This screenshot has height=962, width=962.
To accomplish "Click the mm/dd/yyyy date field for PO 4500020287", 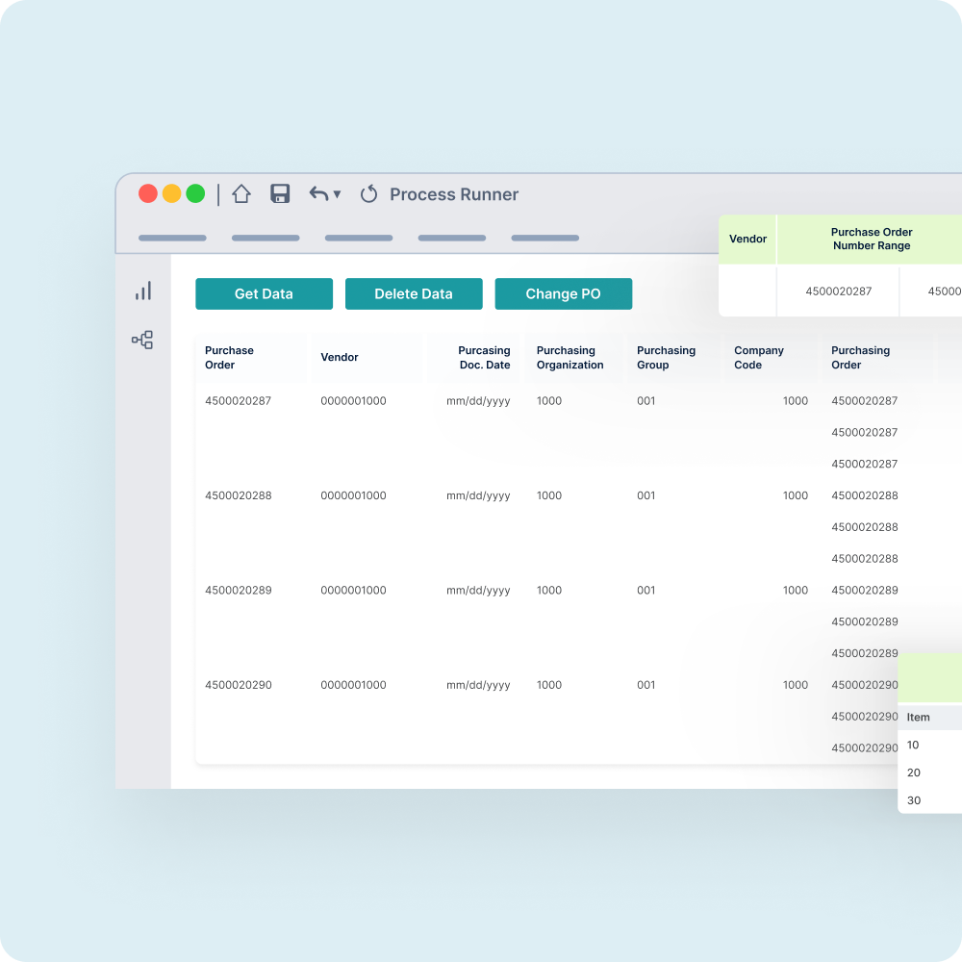I will click(478, 400).
